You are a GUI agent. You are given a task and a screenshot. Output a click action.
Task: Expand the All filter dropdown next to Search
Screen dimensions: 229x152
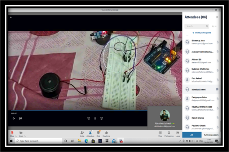pos(214,26)
